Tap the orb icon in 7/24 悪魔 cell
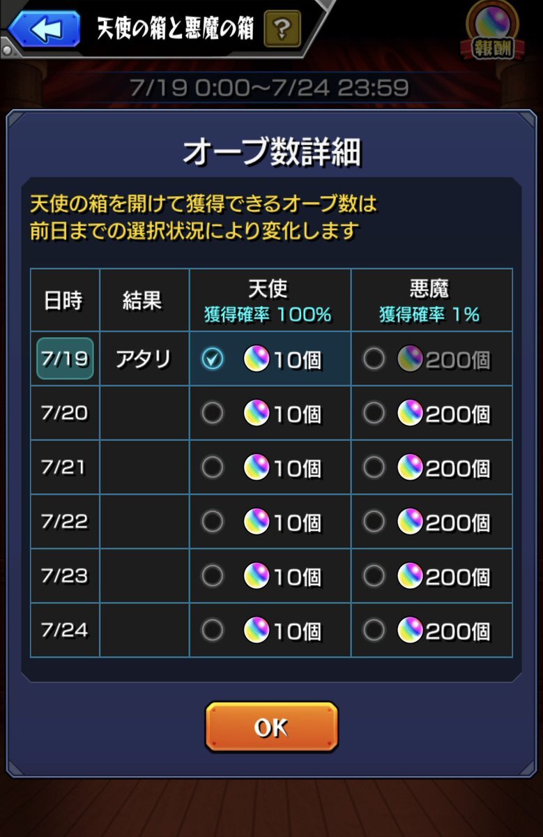The image size is (543, 837). click(x=410, y=631)
